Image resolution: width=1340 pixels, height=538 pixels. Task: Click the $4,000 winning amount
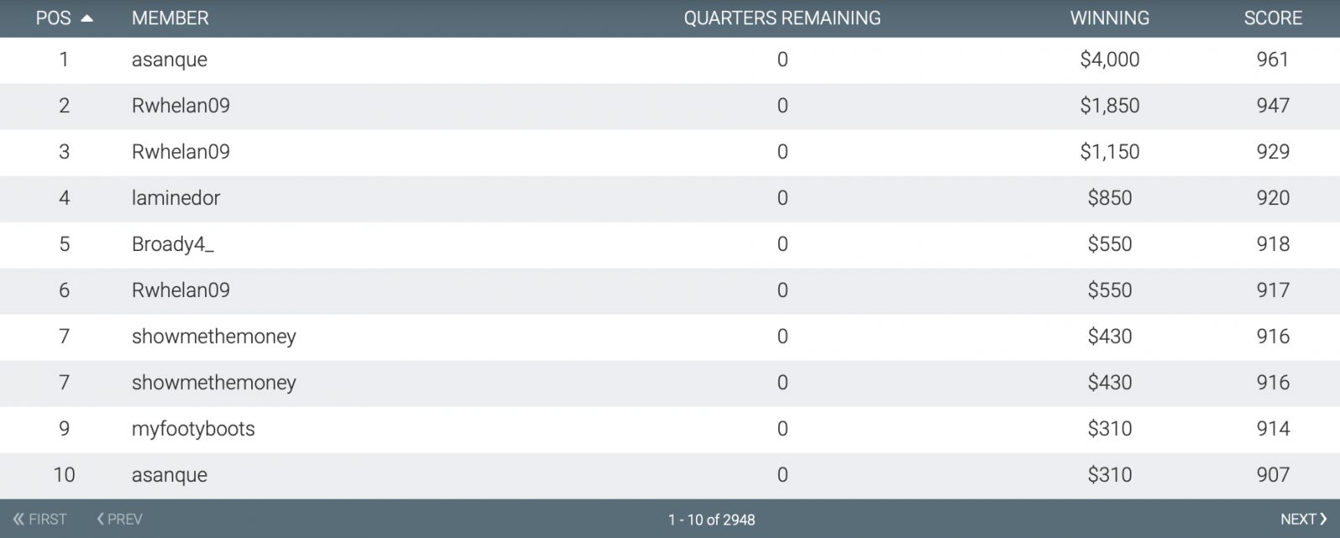(x=1110, y=59)
